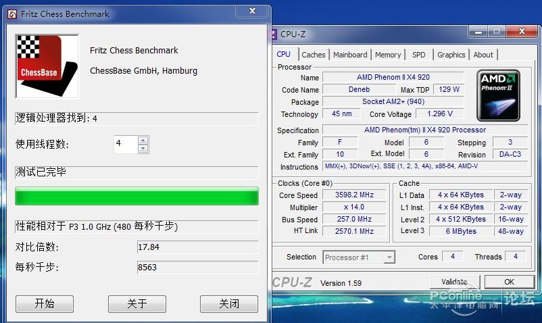Click the Ext. Family value 10

pos(340,154)
